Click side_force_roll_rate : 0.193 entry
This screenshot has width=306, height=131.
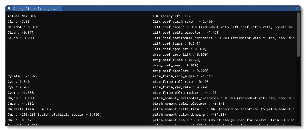181,81
